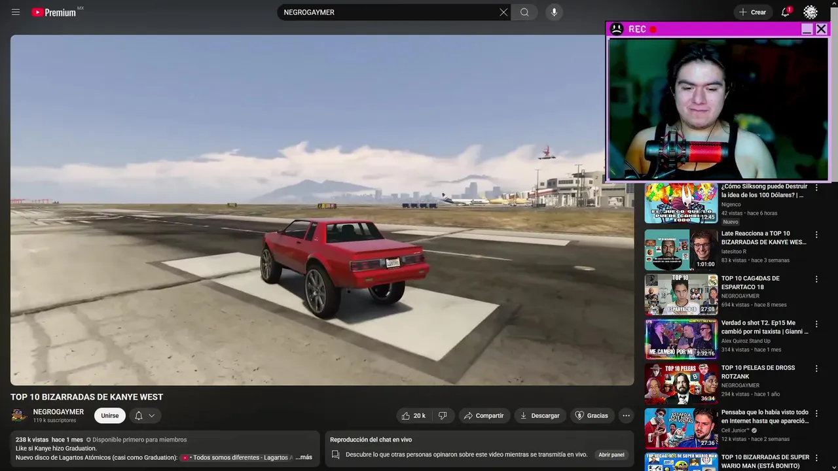This screenshot has width=838, height=471.
Task: Start voice search with microphone
Action: click(x=554, y=12)
